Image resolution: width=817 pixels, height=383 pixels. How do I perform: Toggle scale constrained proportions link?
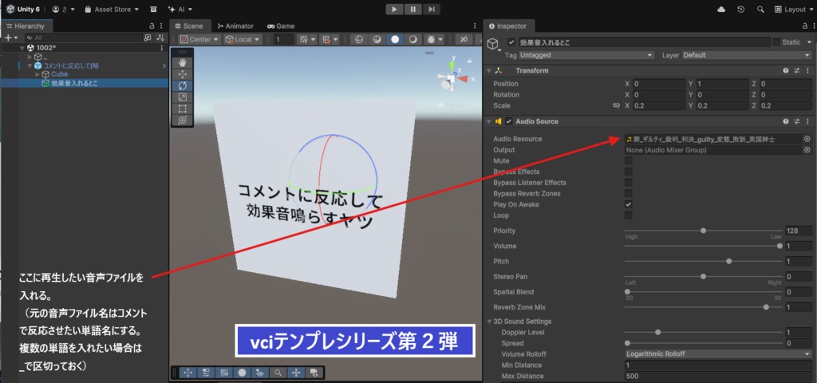(617, 106)
